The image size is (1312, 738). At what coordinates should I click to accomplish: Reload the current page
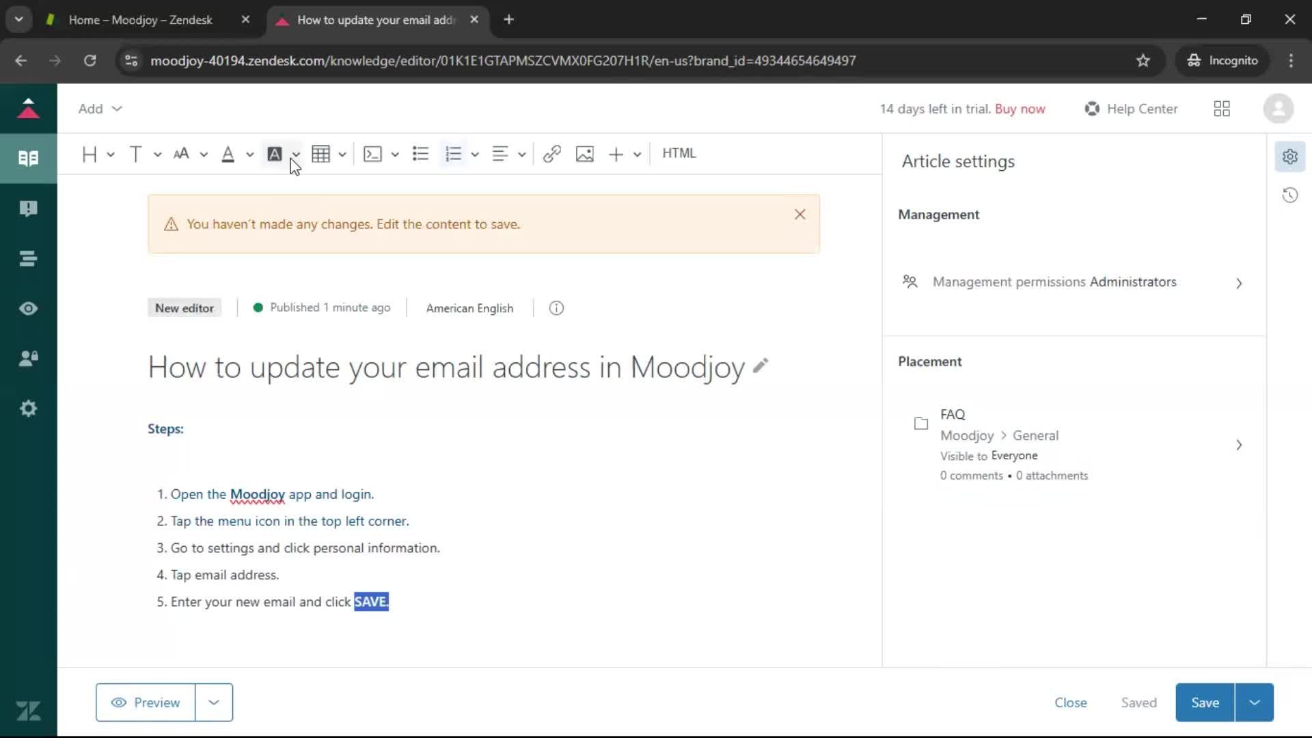pyautogui.click(x=90, y=61)
